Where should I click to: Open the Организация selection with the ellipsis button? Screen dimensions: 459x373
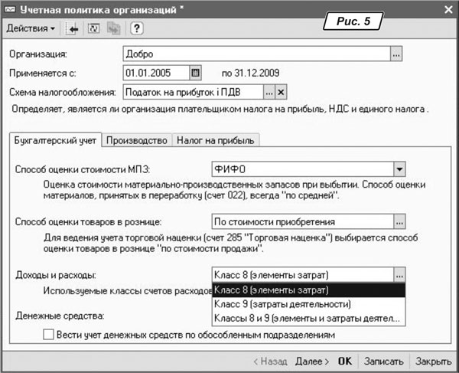[x=396, y=54]
